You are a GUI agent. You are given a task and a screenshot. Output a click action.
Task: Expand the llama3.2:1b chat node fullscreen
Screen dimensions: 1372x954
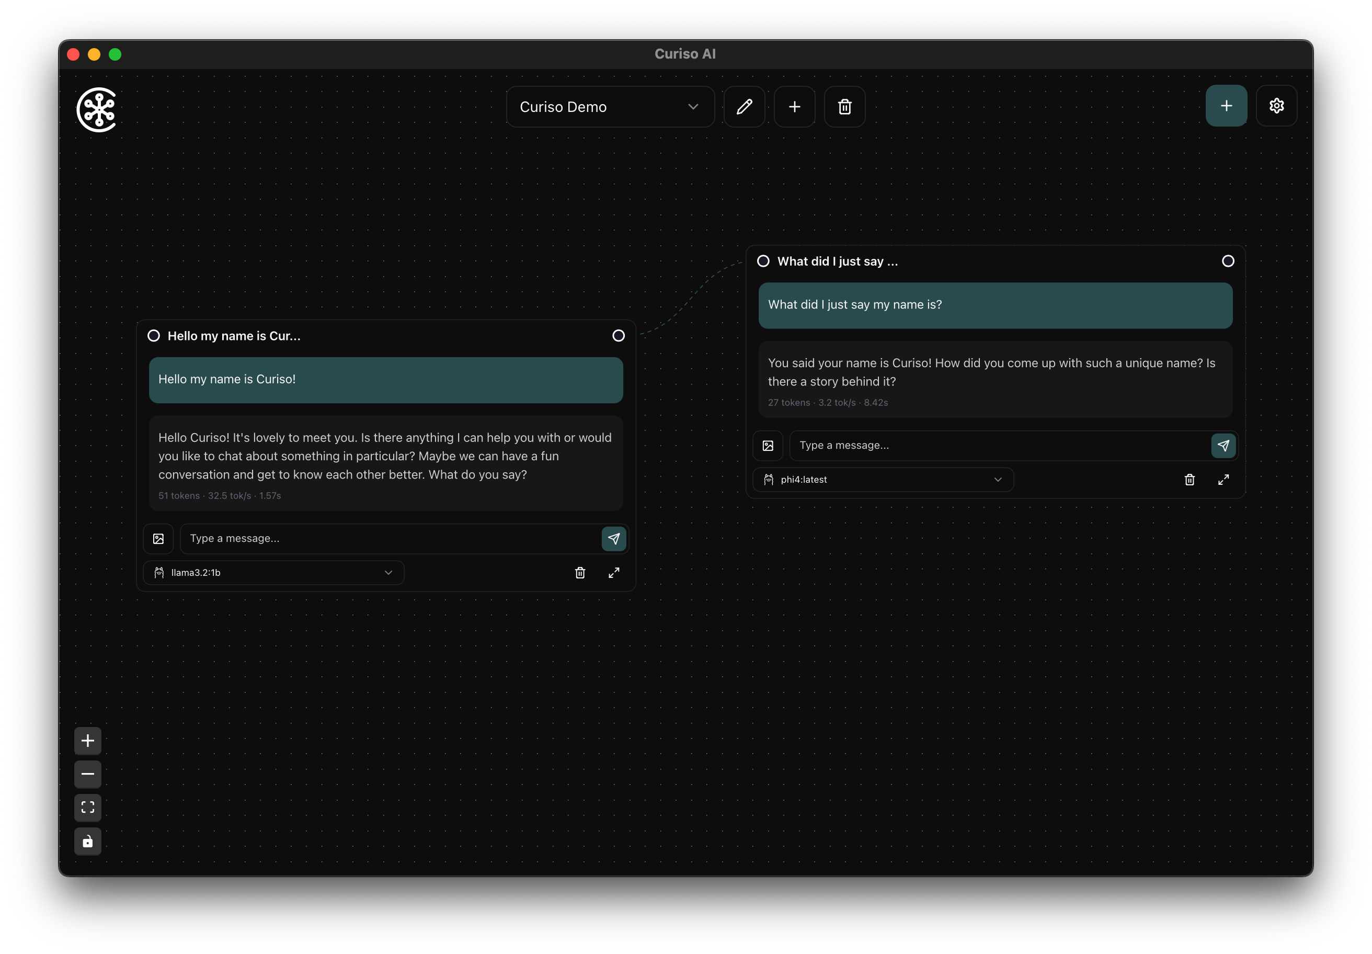pos(614,573)
